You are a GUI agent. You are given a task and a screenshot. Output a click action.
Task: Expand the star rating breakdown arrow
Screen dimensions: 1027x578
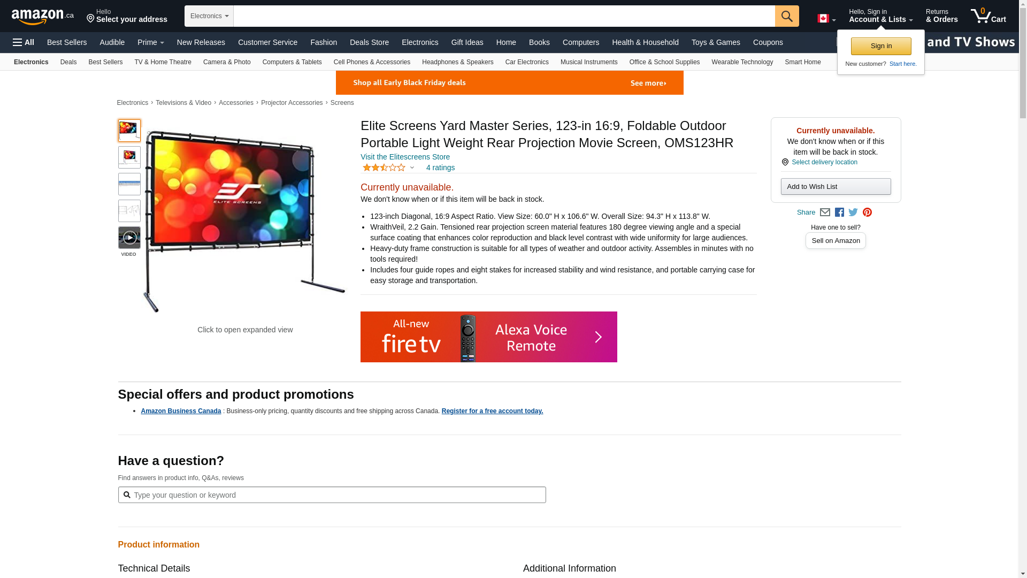pyautogui.click(x=412, y=168)
